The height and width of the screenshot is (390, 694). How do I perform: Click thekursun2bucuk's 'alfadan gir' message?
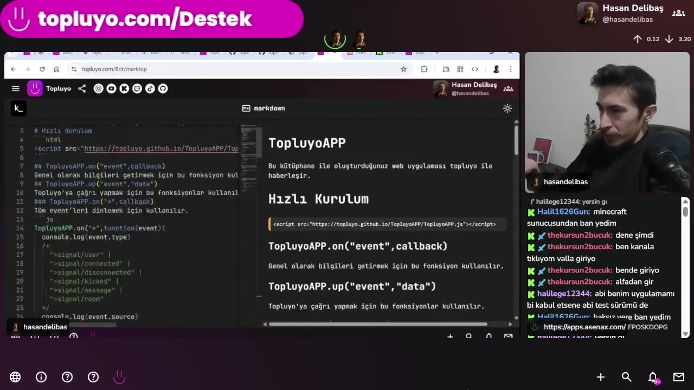(591, 282)
